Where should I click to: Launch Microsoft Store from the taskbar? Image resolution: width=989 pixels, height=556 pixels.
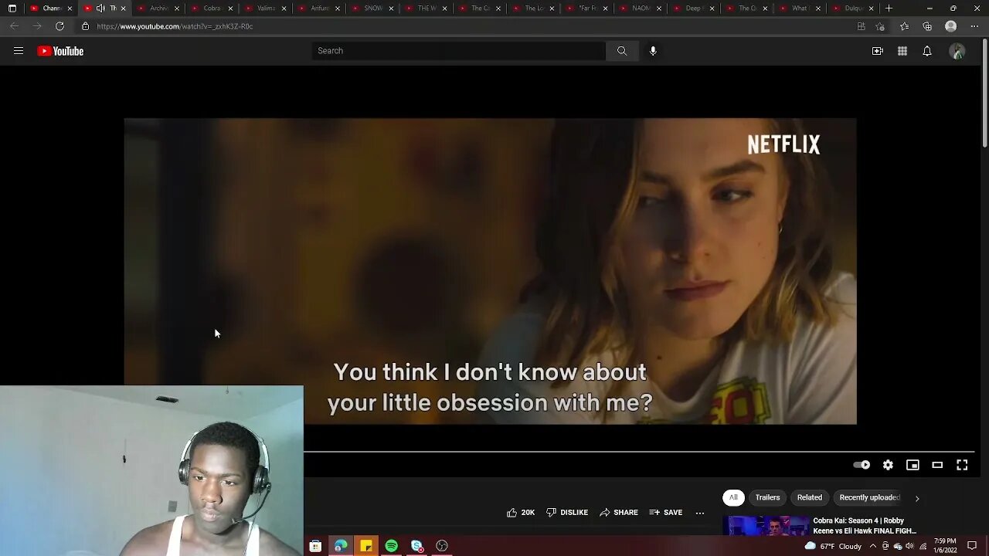315,546
